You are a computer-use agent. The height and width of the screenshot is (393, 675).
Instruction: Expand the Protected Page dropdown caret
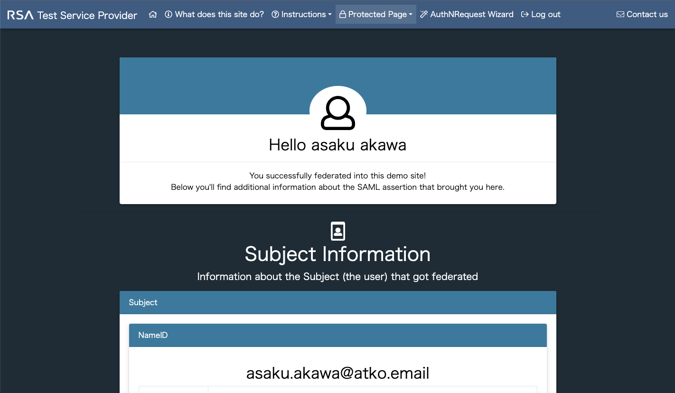(411, 15)
